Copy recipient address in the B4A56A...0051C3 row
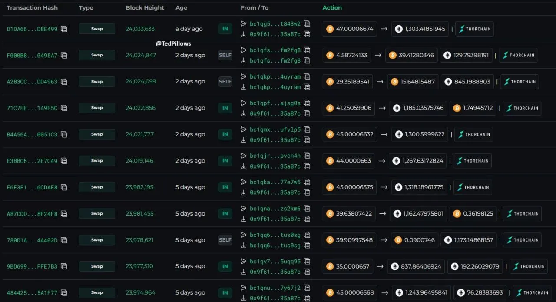Screen dimensions: 556x302 pos(307,140)
